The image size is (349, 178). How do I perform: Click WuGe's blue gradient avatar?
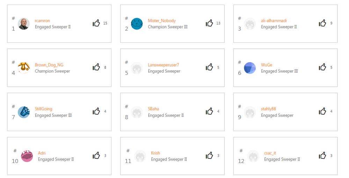point(250,68)
